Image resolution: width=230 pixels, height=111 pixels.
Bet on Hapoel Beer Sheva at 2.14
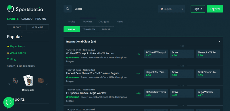pos(156,74)
